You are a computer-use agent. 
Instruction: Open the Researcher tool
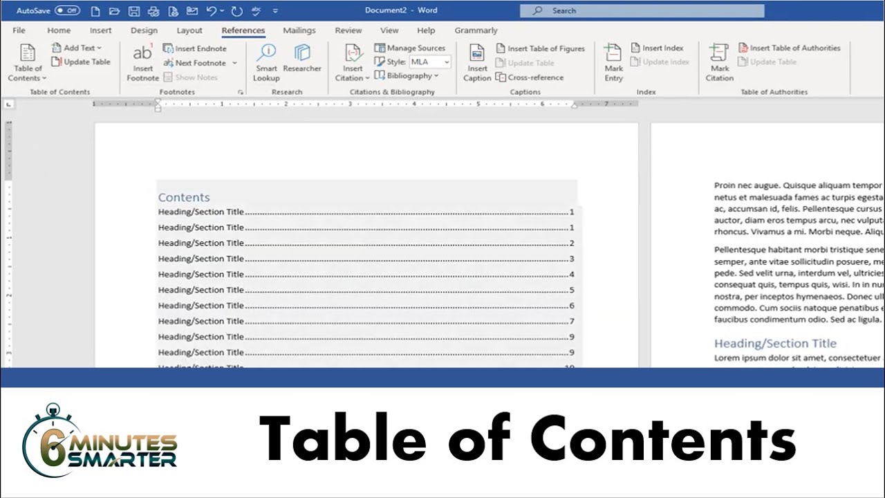302,59
